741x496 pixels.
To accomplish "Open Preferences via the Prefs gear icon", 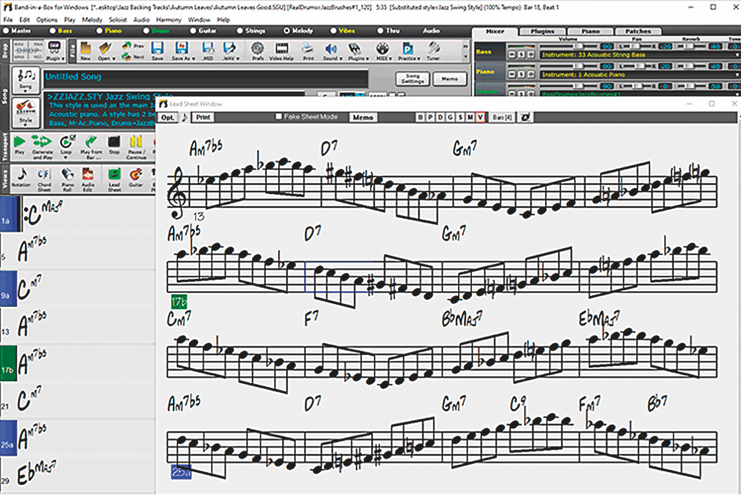I will (257, 51).
